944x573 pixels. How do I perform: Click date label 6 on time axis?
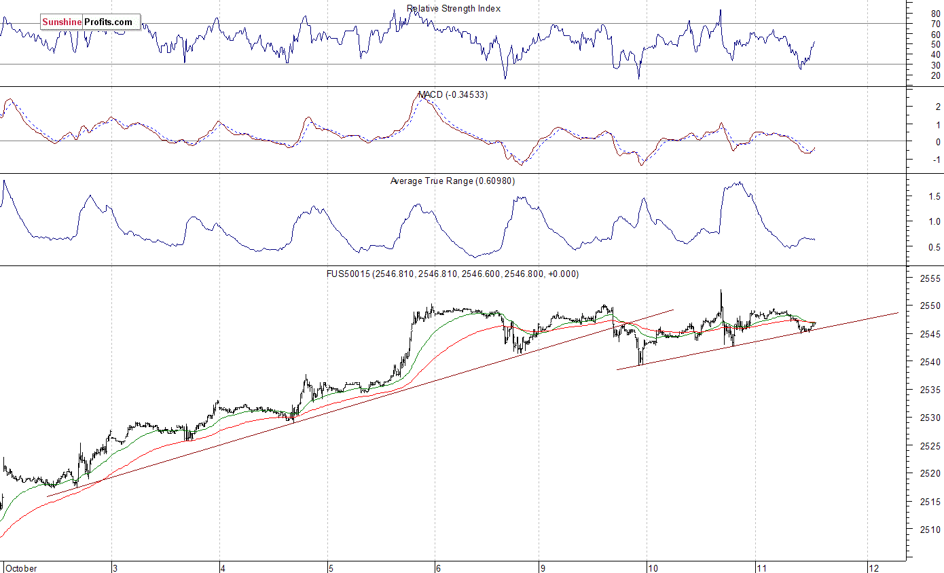coord(439,568)
